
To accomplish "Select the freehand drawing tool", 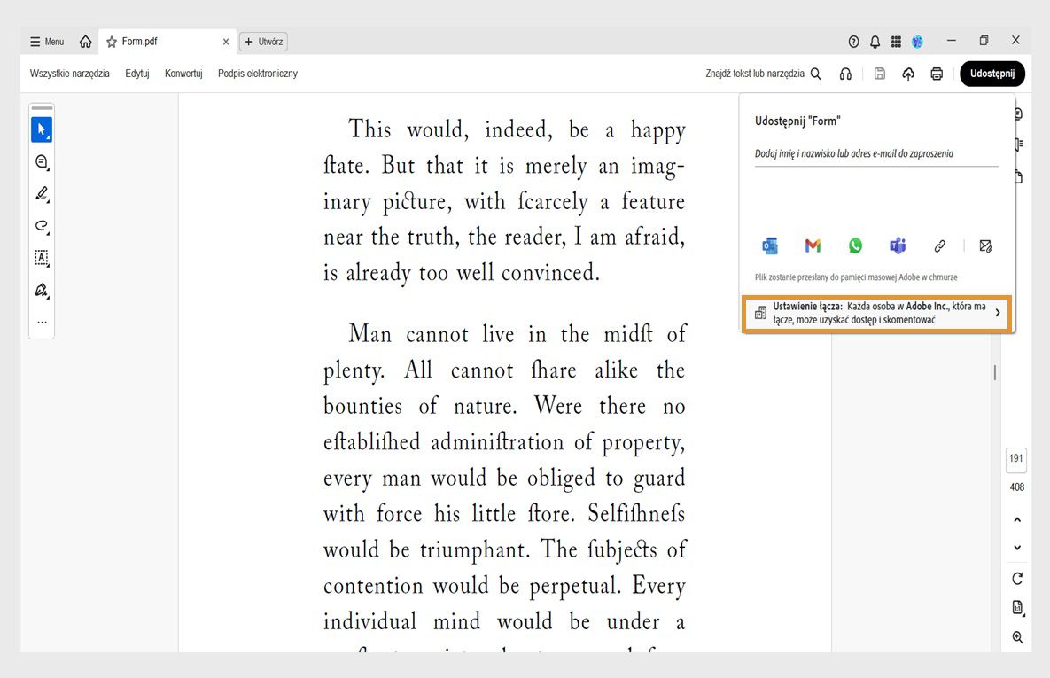I will [x=41, y=226].
